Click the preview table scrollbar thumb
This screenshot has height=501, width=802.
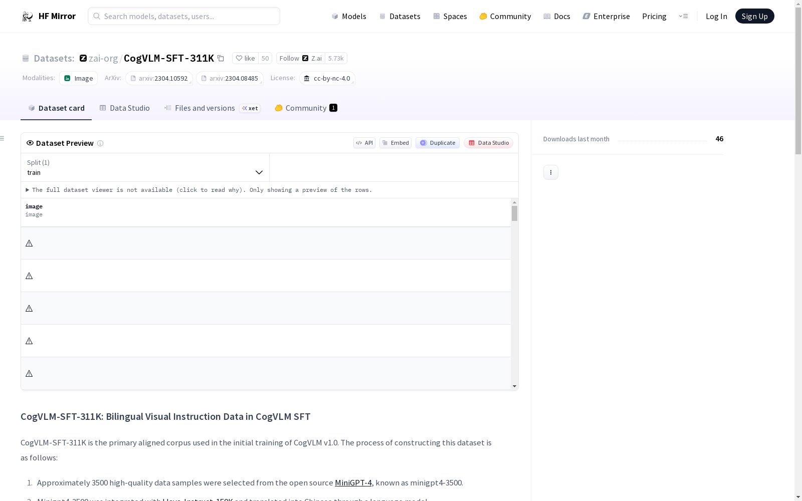514,213
